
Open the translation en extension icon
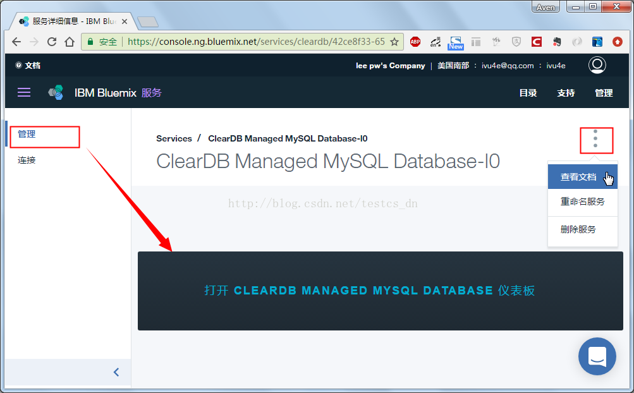pyautogui.click(x=436, y=42)
